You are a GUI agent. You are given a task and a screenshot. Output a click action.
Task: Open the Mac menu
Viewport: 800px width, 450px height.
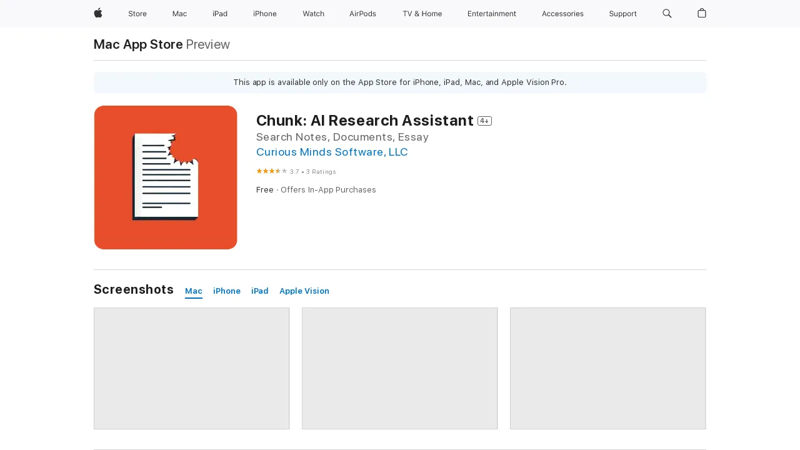click(x=179, y=14)
